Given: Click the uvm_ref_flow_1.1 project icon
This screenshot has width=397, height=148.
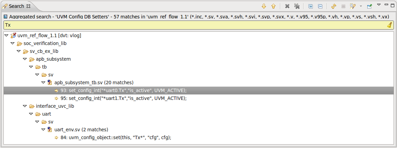Looking at the screenshot, I should tap(13, 36).
